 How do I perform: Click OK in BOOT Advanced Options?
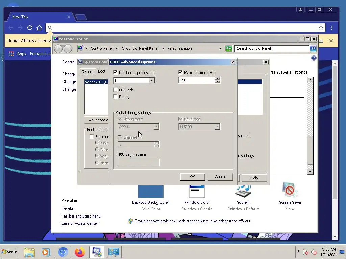tap(192, 177)
